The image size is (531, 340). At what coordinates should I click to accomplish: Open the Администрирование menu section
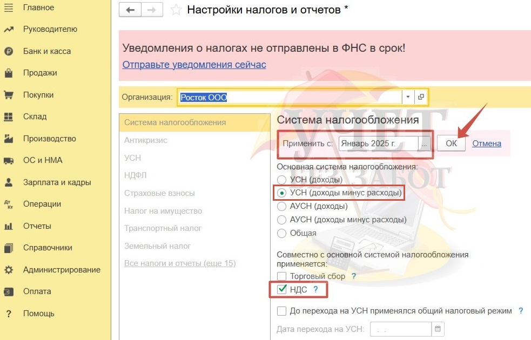point(62,270)
